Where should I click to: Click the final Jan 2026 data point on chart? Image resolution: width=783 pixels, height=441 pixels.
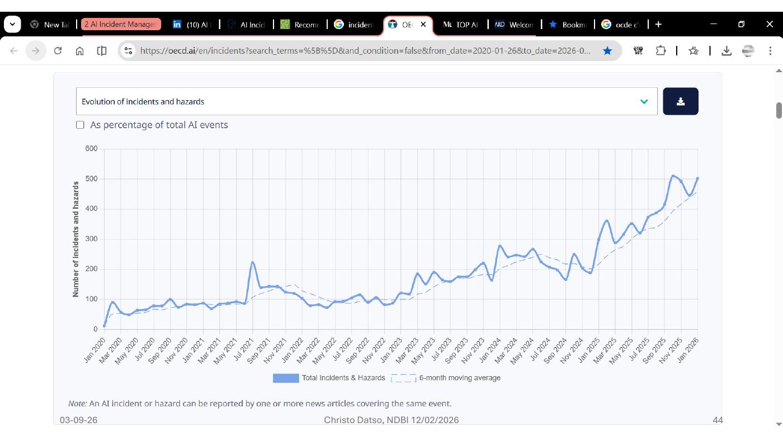point(697,179)
